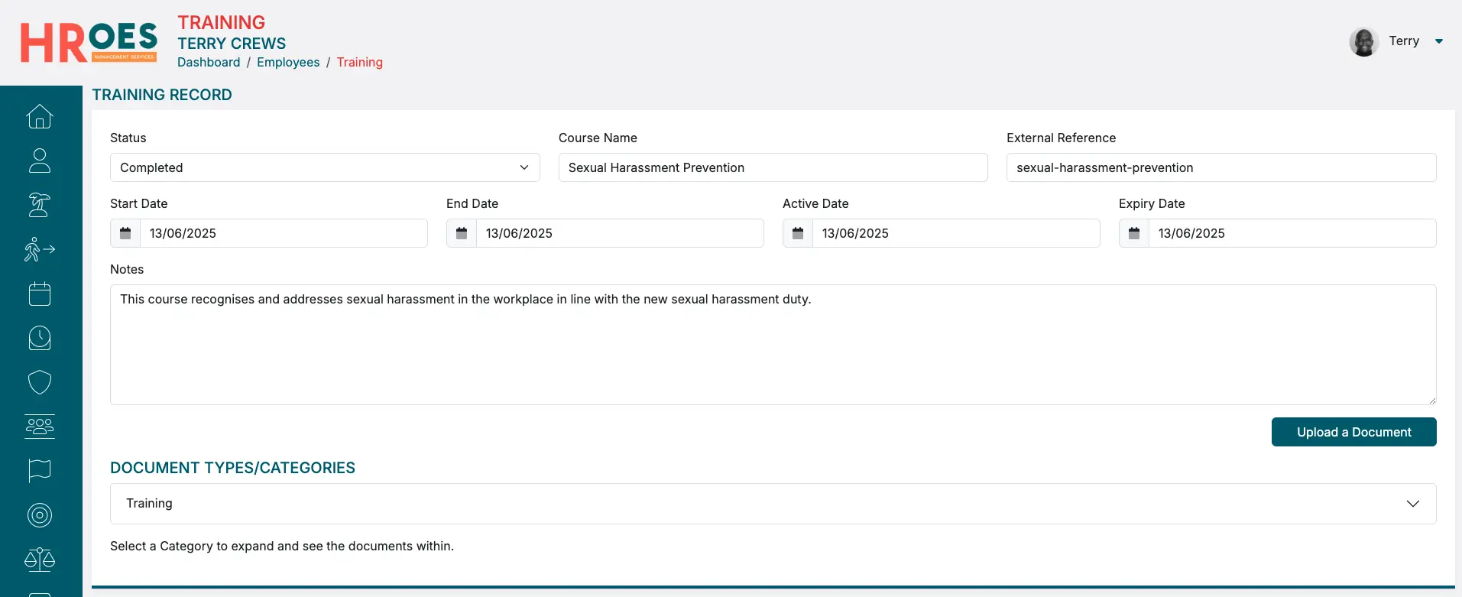Click into the Course Name field
Screen dimensions: 1462x597
click(x=773, y=167)
